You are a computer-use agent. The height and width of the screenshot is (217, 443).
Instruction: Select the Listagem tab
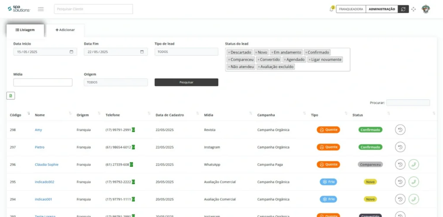25,30
